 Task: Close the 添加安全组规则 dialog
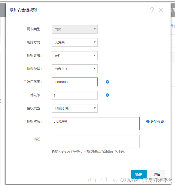pos(161,10)
